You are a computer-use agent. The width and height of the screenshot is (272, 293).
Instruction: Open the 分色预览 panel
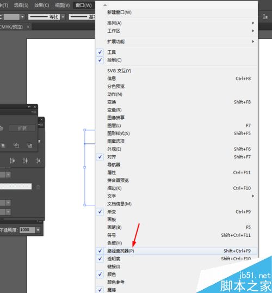pyautogui.click(x=176, y=87)
